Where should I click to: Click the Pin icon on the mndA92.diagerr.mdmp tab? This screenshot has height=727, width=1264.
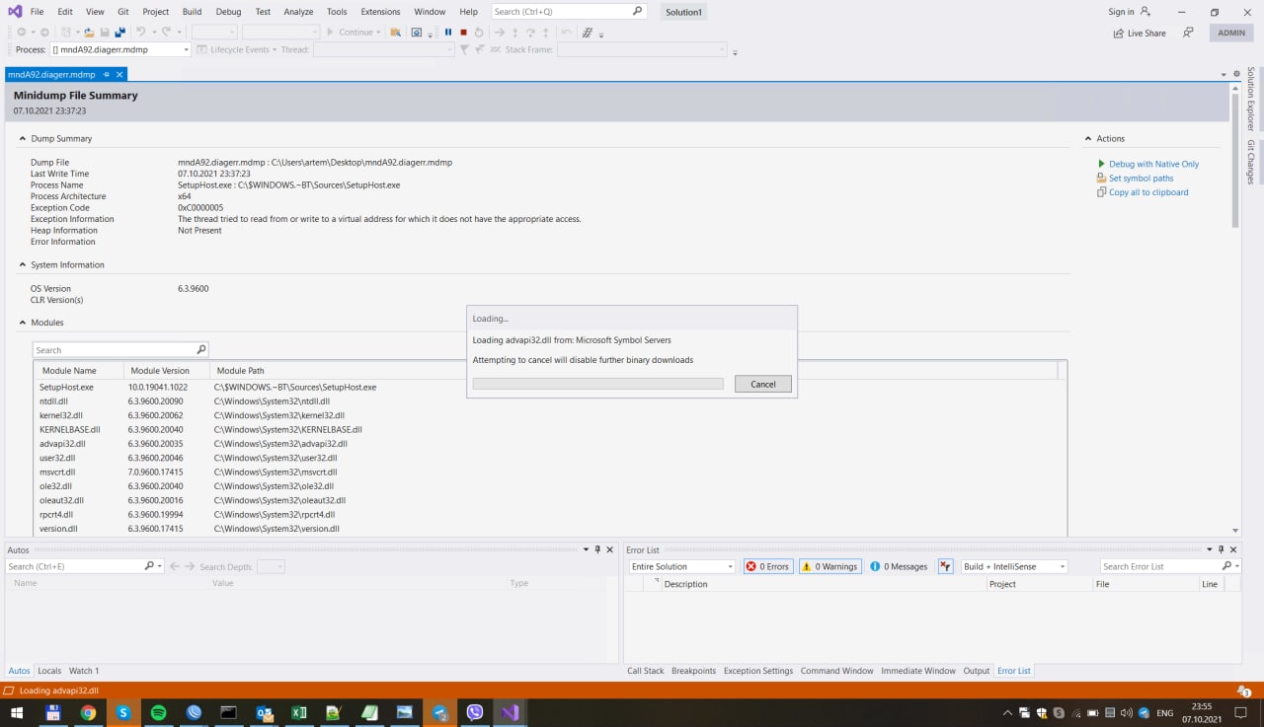(107, 75)
